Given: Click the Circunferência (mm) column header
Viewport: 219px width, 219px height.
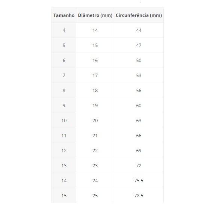Looking at the screenshot, I should click(139, 15).
